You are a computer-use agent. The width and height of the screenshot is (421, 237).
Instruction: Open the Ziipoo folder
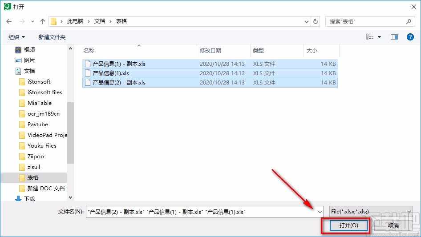click(36, 157)
